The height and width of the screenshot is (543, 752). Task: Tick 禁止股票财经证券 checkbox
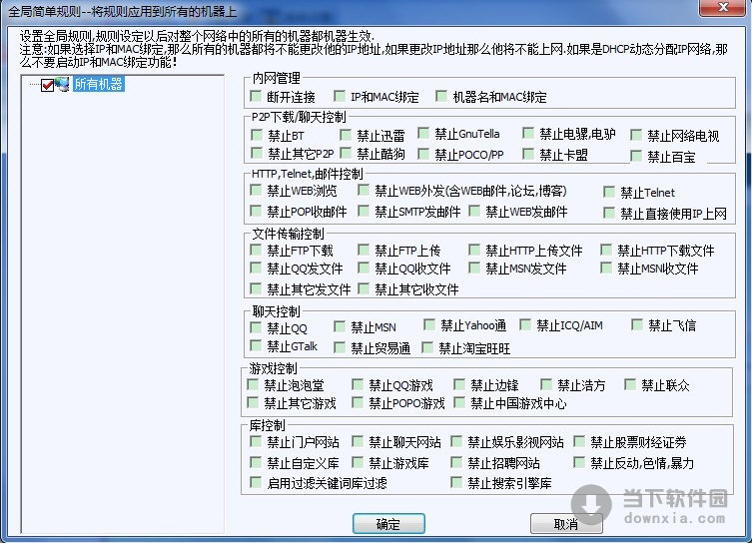pyautogui.click(x=579, y=442)
